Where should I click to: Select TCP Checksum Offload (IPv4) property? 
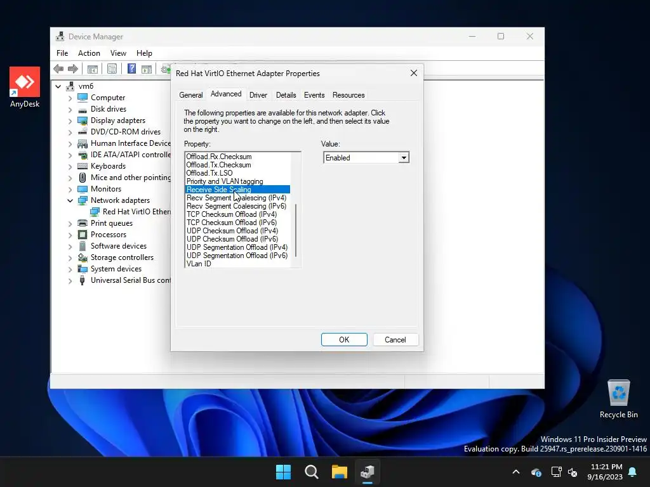click(237, 214)
